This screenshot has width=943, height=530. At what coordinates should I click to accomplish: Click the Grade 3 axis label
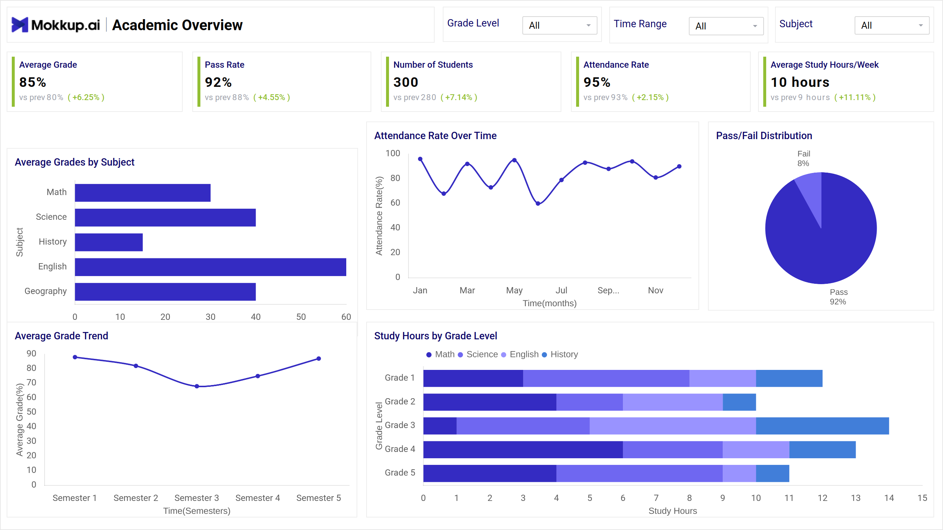pos(400,425)
